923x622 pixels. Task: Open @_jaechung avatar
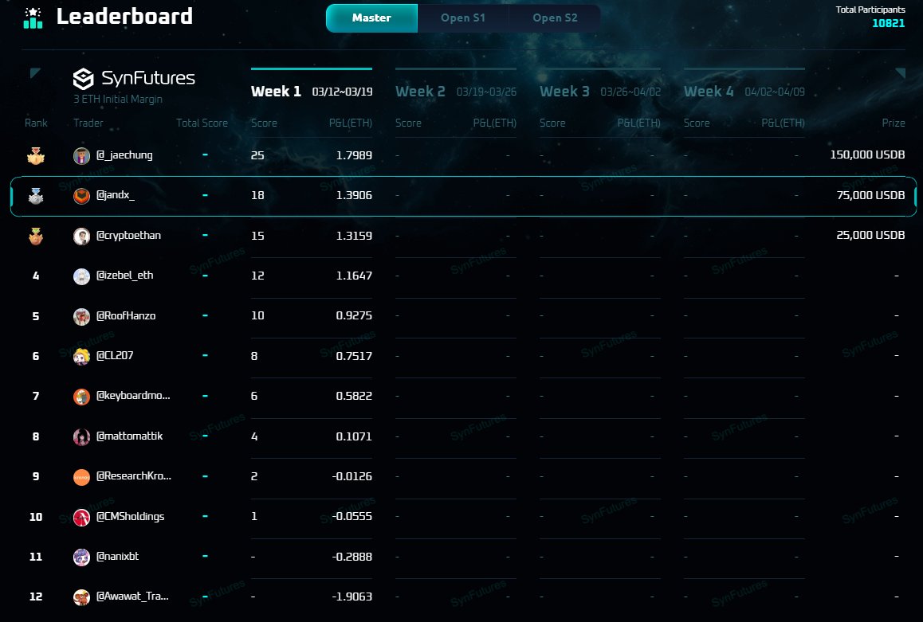(81, 156)
